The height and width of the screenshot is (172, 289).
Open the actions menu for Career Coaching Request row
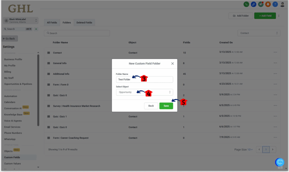coord(275,137)
